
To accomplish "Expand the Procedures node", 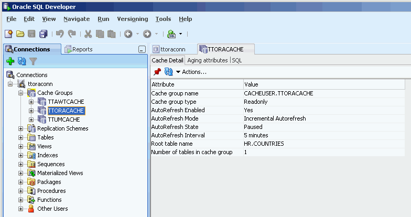I will 21,191.
